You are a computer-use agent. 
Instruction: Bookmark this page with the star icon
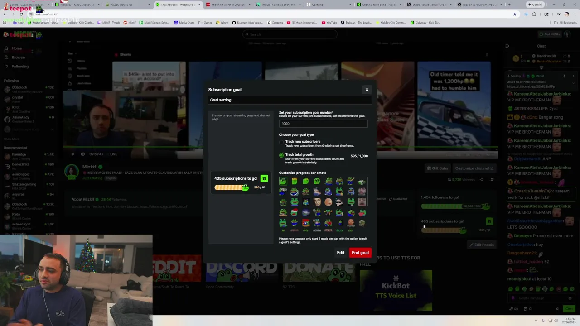pyautogui.click(x=514, y=14)
